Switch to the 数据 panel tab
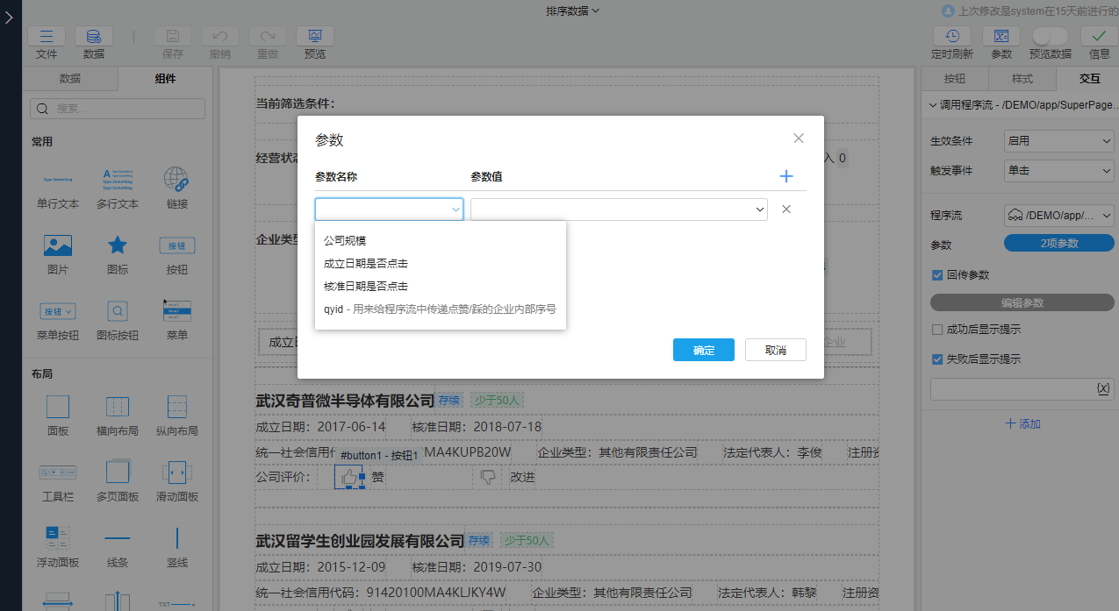The width and height of the screenshot is (1119, 611). pos(70,78)
